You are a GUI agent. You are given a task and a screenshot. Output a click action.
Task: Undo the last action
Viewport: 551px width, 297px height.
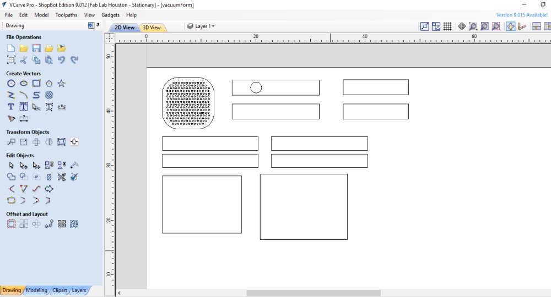[62, 60]
